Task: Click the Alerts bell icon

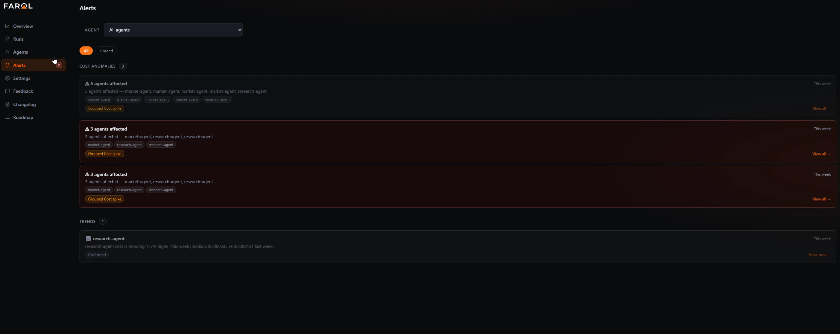Action: pos(7,65)
